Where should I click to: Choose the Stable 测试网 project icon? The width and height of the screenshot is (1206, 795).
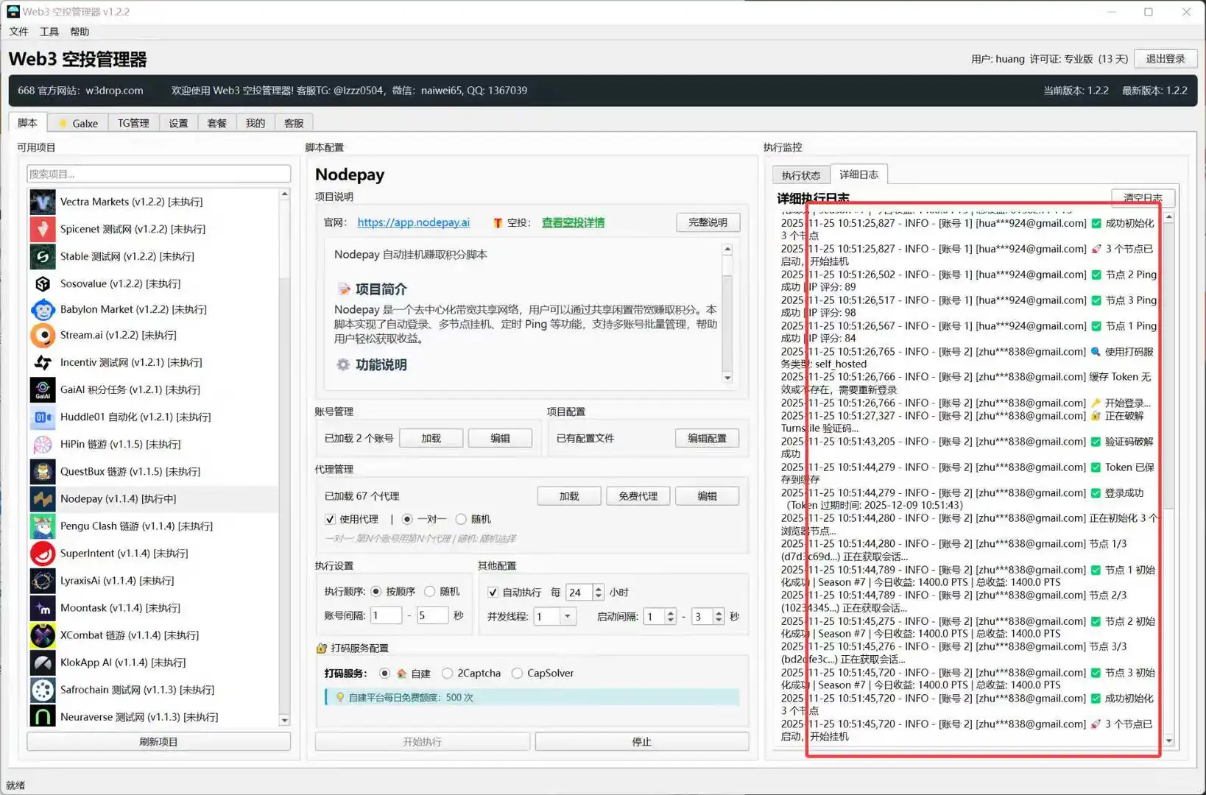43,256
